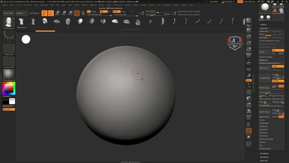
Task: Click Zoom canvas icon on right shelf
Action: tap(249, 37)
